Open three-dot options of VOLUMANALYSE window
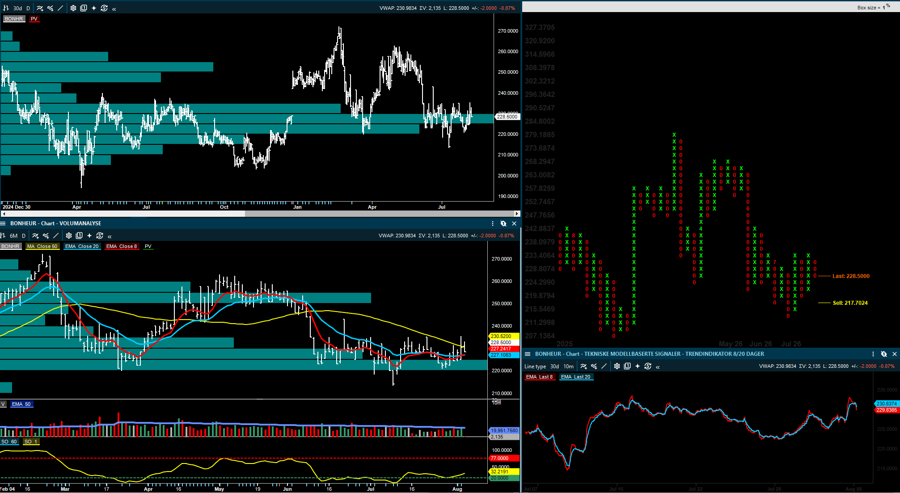The width and height of the screenshot is (900, 493). coord(493,223)
